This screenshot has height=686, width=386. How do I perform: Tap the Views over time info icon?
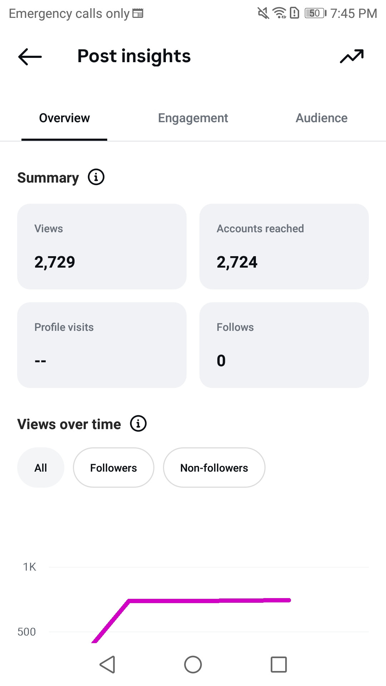[x=138, y=424]
